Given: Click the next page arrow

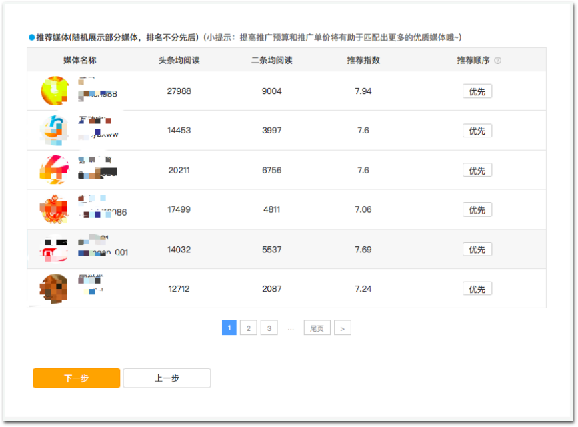Looking at the screenshot, I should coord(343,328).
